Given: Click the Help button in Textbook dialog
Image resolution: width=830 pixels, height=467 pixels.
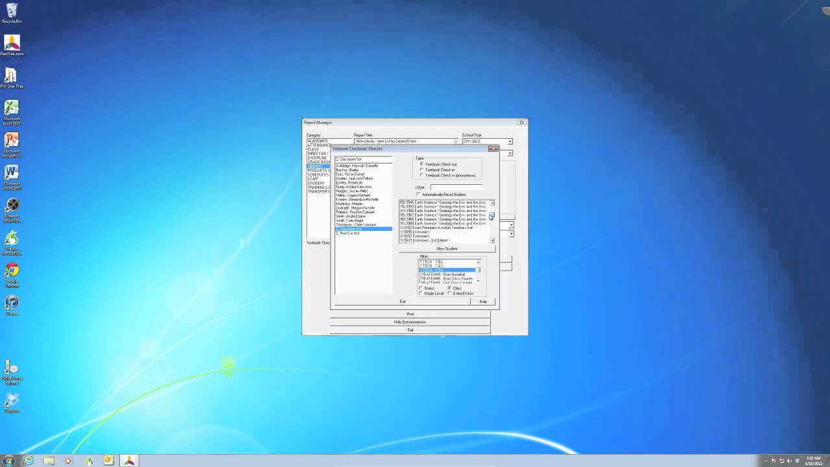Looking at the screenshot, I should (x=483, y=302).
